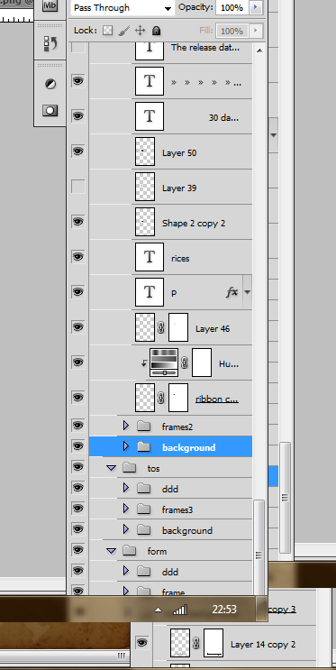The image size is (336, 670).
Task: Hide the frames2 group
Action: [77, 426]
